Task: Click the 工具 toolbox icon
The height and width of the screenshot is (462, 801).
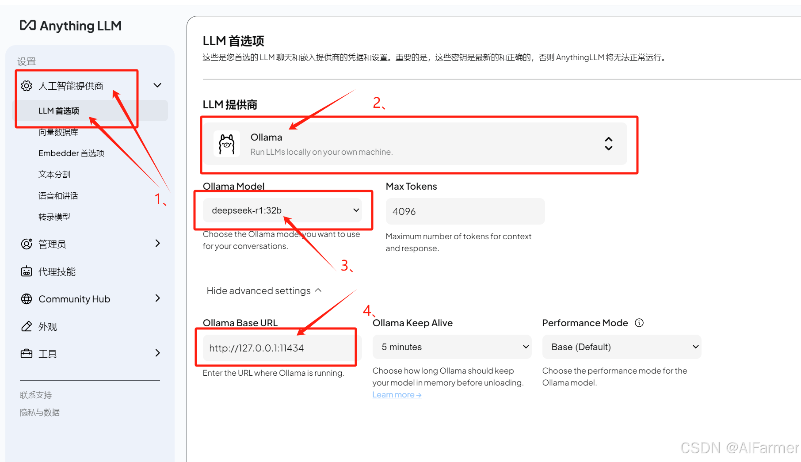Action: pyautogui.click(x=27, y=354)
